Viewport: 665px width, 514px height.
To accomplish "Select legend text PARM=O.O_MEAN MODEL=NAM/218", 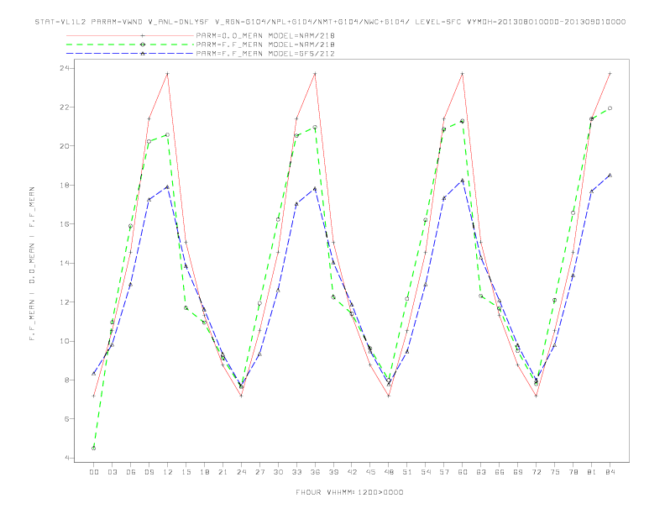I will click(265, 35).
